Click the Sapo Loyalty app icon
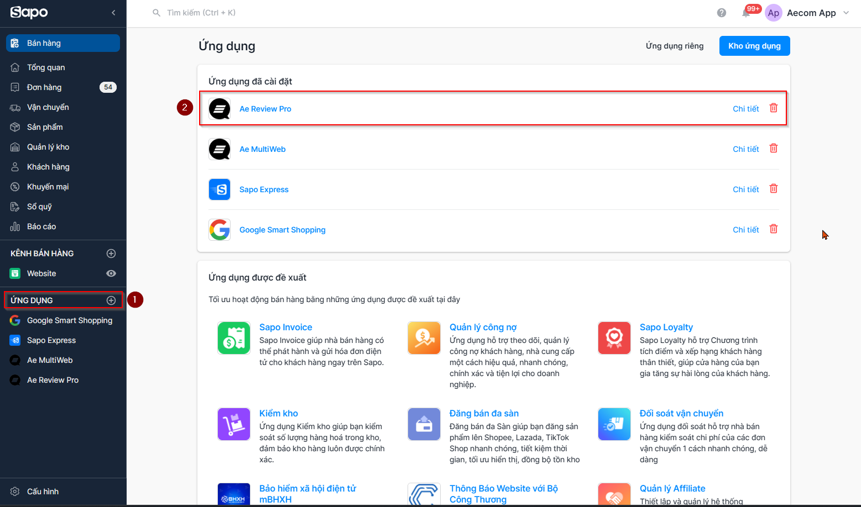 [614, 338]
